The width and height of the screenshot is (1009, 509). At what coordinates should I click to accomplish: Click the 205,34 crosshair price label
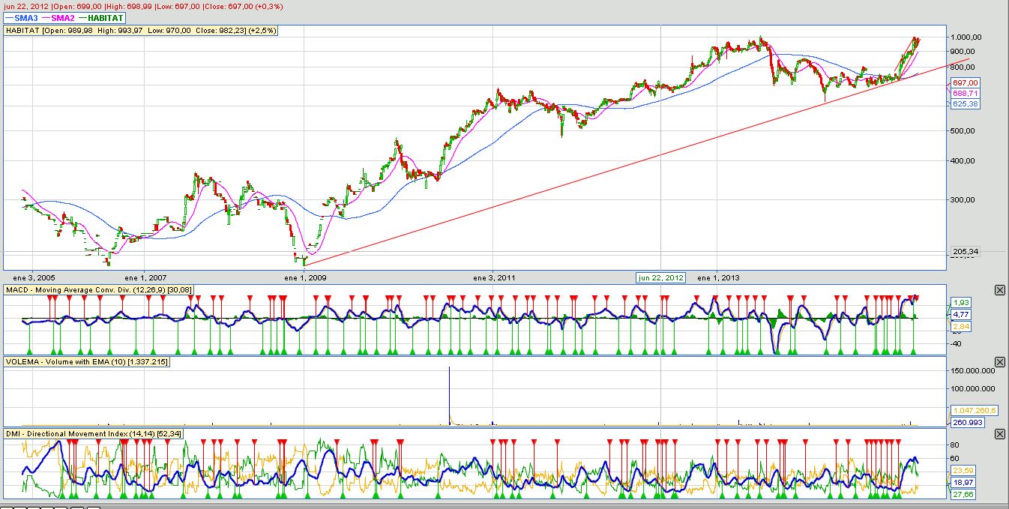[965, 252]
